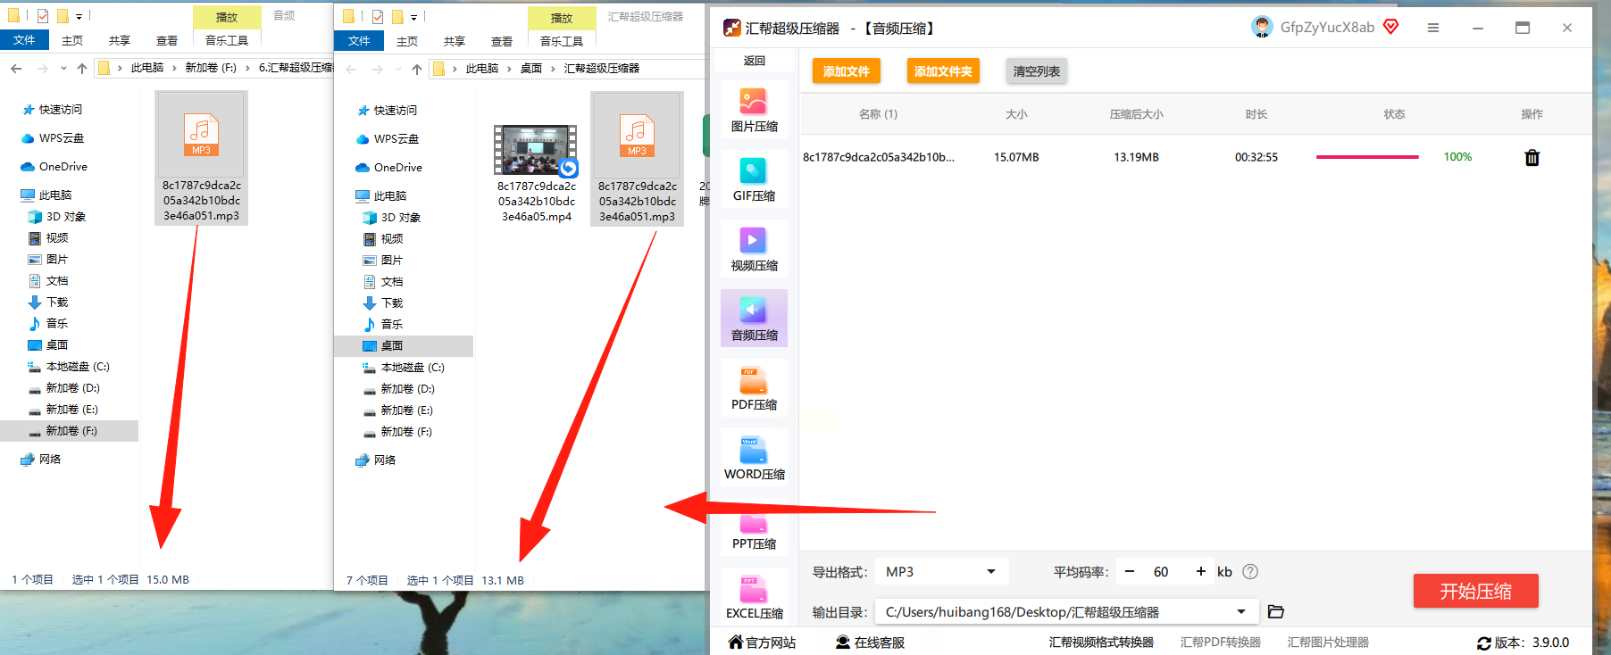1611x655 pixels.
Task: Click the bitrate help question mark icon
Action: (x=1250, y=572)
